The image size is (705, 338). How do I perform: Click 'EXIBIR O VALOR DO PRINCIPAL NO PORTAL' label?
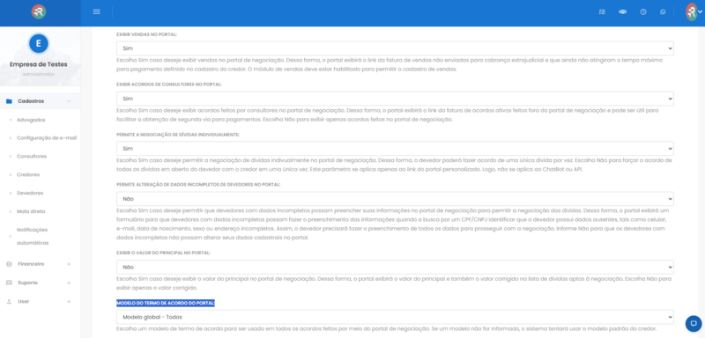(163, 253)
